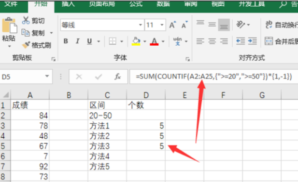Click the Tell Me search magnifier
The image size is (298, 182).
[283, 4]
